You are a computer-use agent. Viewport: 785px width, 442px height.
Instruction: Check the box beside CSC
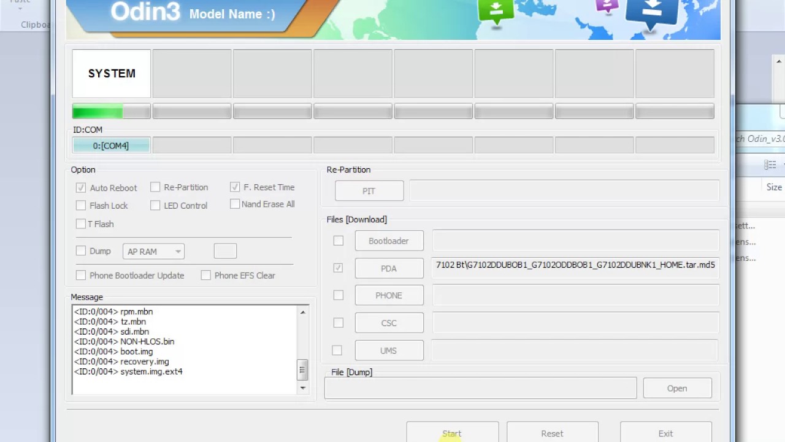click(339, 323)
